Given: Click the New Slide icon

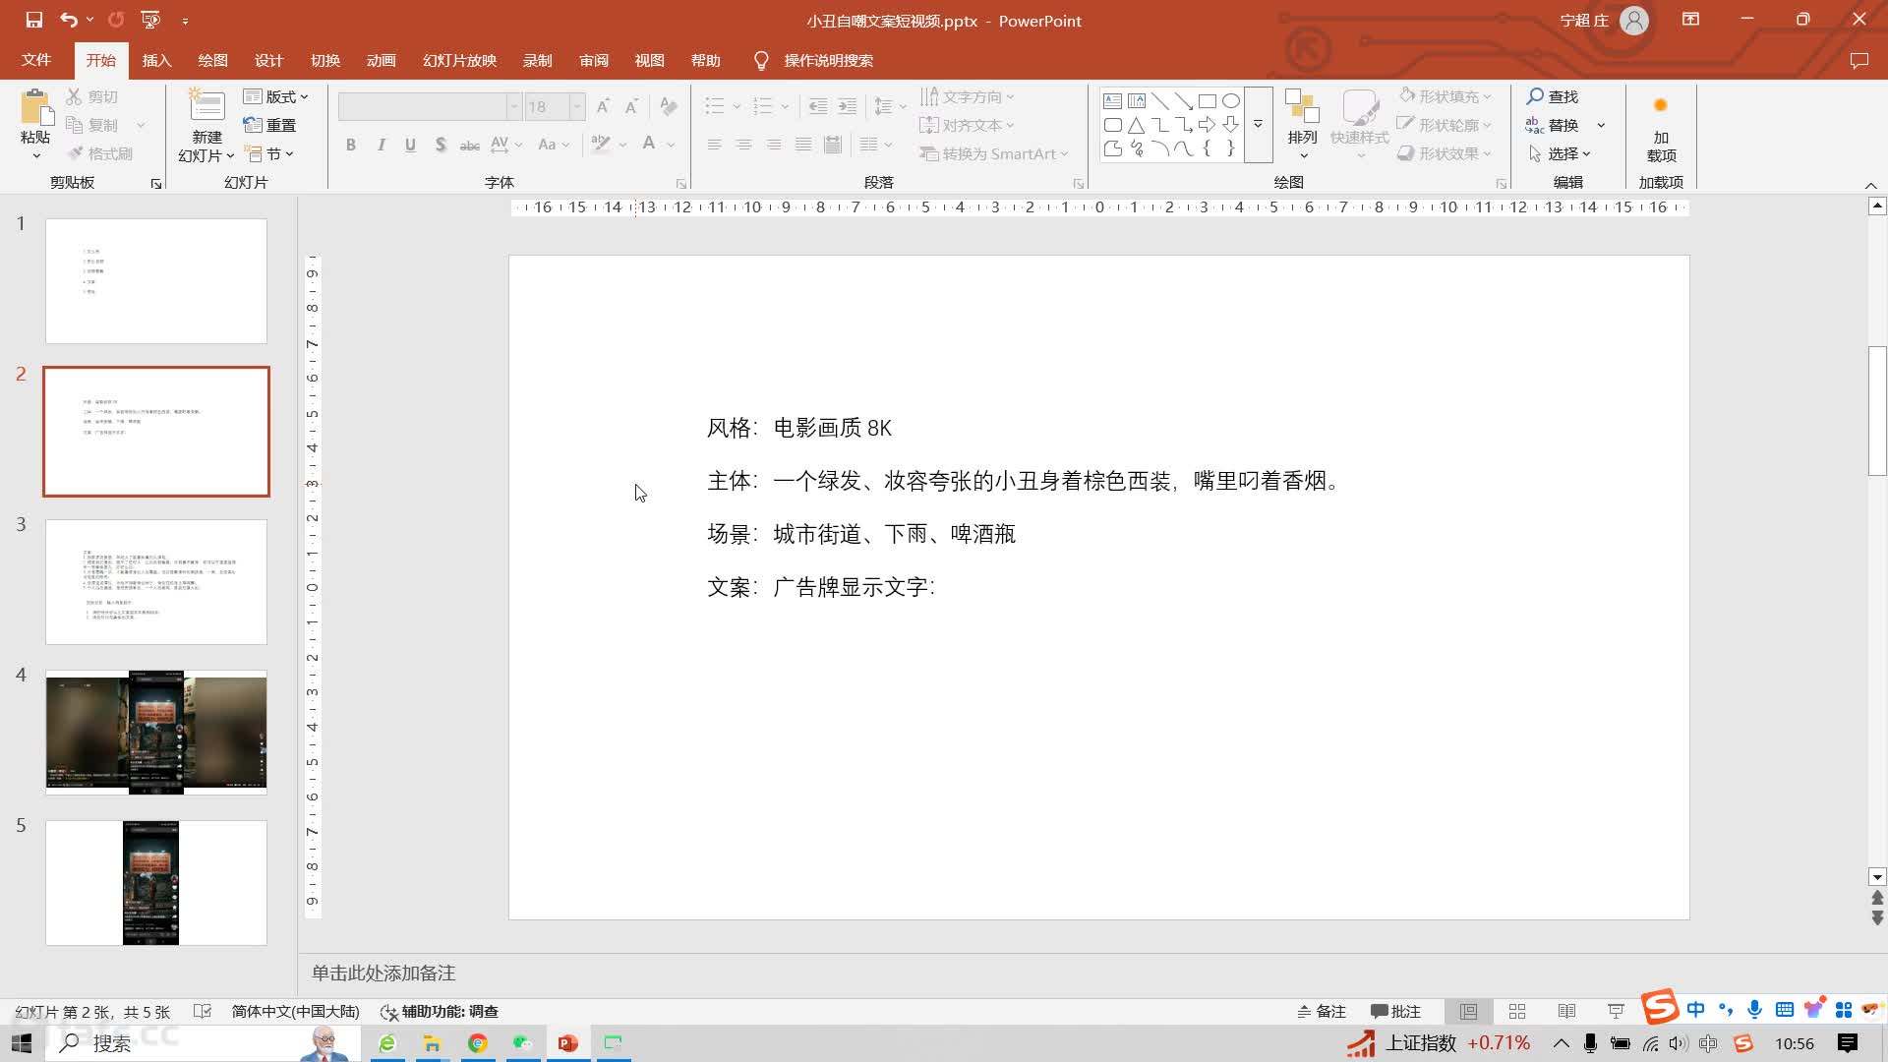Looking at the screenshot, I should point(206,106).
